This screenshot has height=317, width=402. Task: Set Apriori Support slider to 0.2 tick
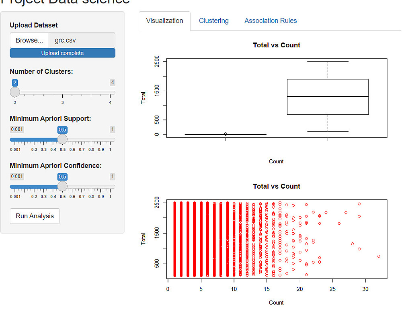click(34, 140)
